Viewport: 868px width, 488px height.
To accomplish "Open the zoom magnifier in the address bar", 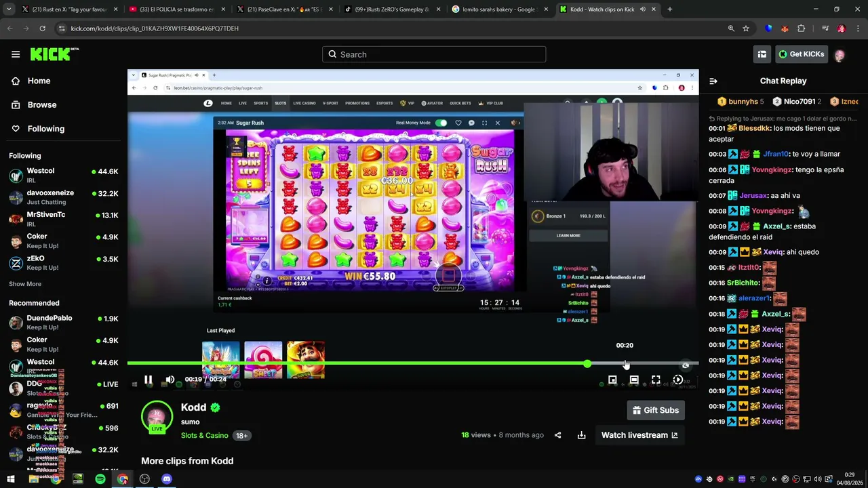I will click(x=731, y=28).
